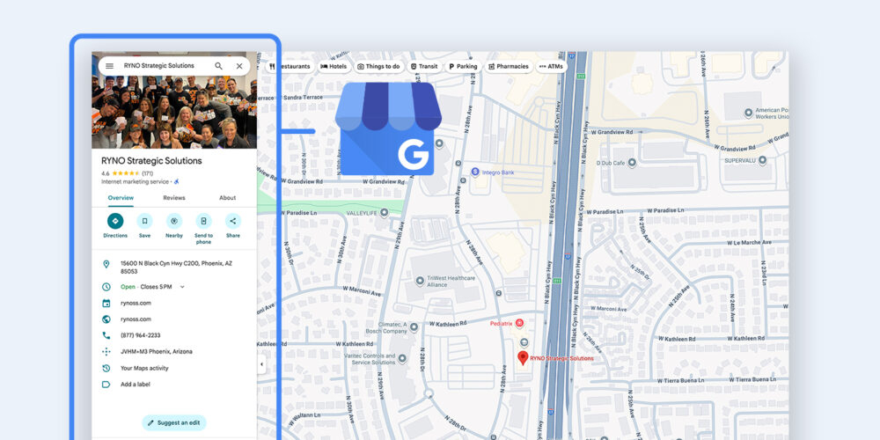
Task: Click the phone number (877) 964-2233
Action: point(140,335)
